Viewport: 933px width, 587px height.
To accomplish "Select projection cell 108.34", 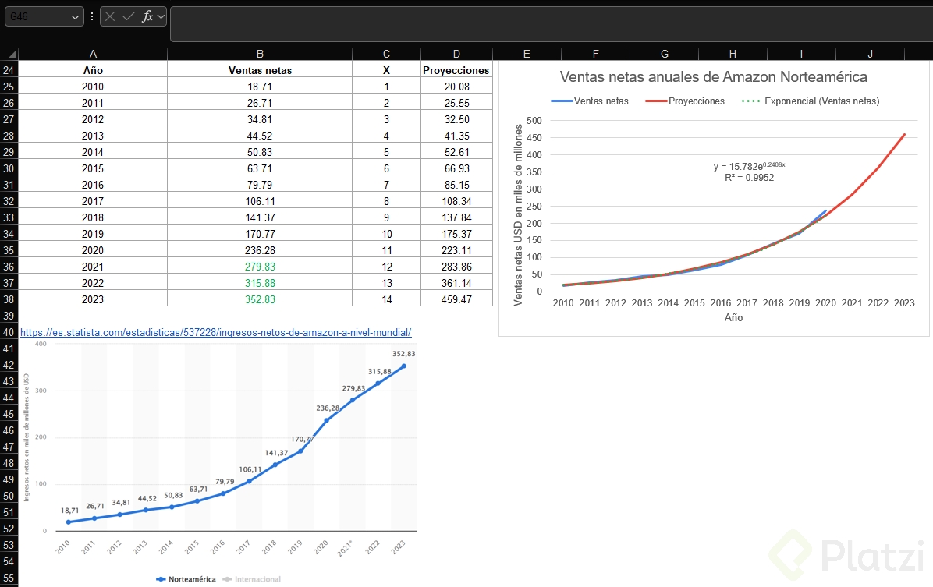I will coord(456,202).
